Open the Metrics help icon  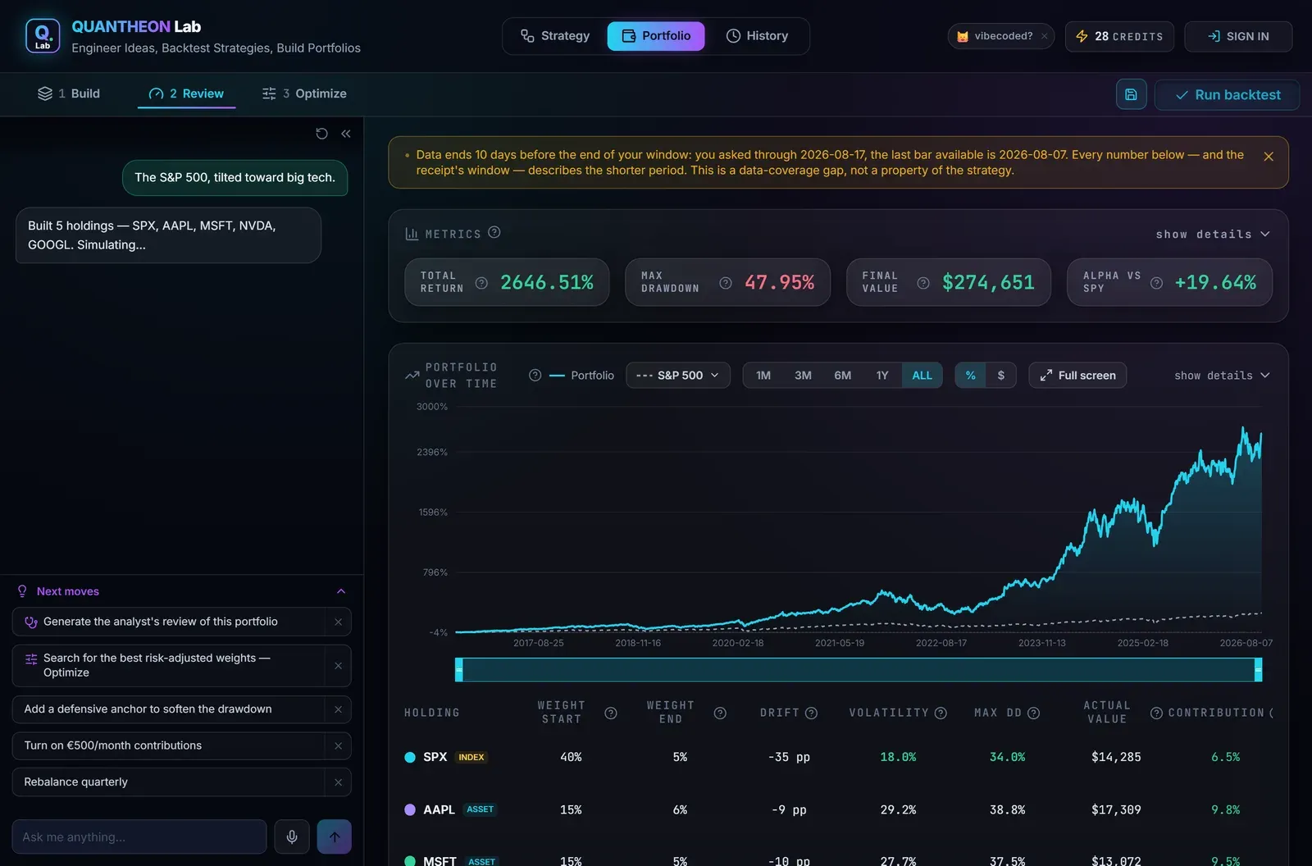(494, 232)
